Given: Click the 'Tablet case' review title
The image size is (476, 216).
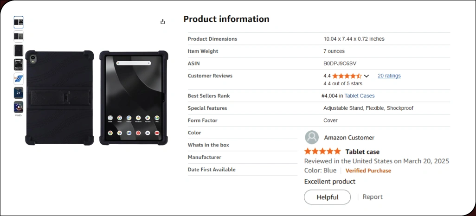Looking at the screenshot, I should (362, 152).
